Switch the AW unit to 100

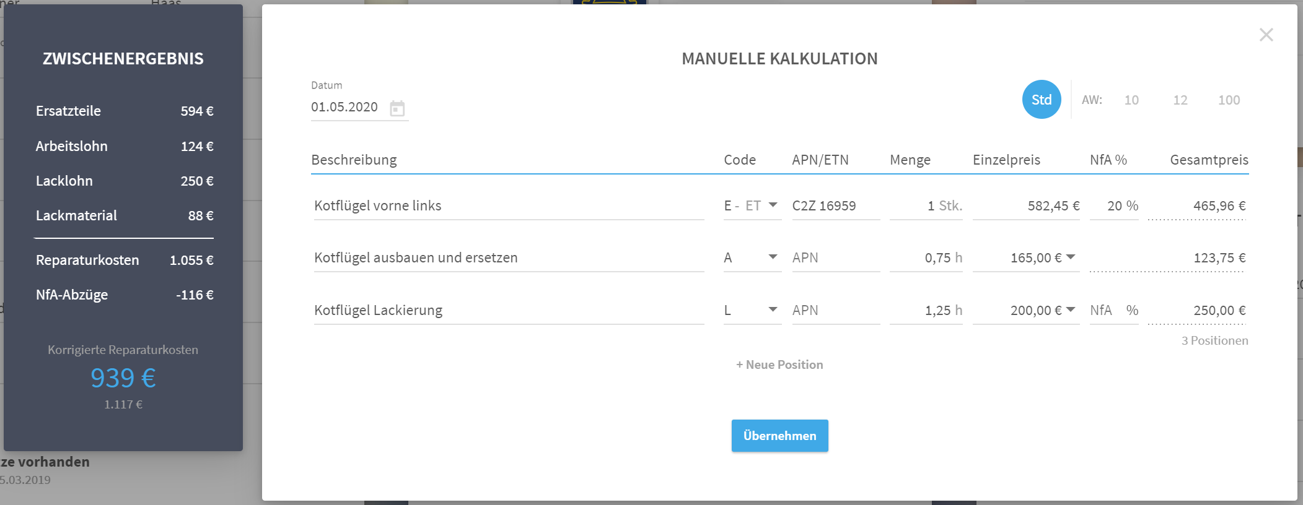[x=1229, y=100]
